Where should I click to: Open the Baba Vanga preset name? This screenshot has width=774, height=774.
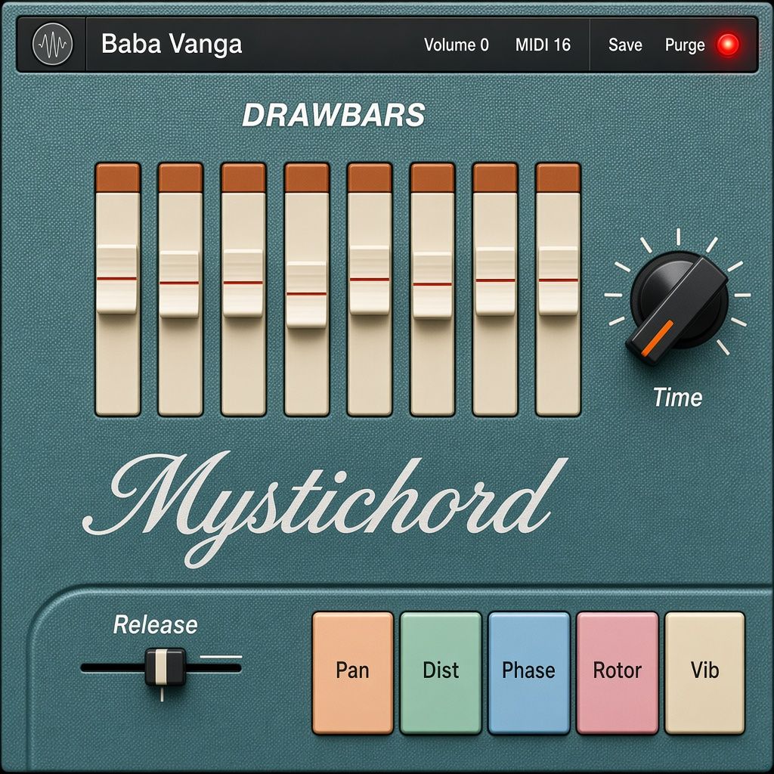click(x=172, y=44)
